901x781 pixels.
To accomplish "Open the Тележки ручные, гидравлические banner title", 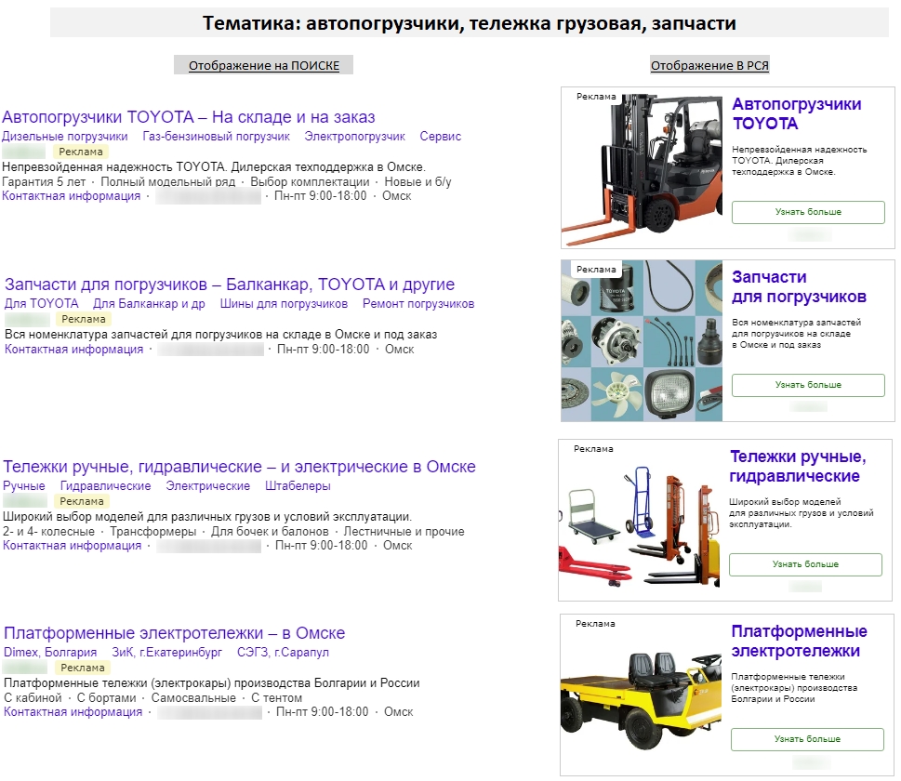I will point(798,466).
